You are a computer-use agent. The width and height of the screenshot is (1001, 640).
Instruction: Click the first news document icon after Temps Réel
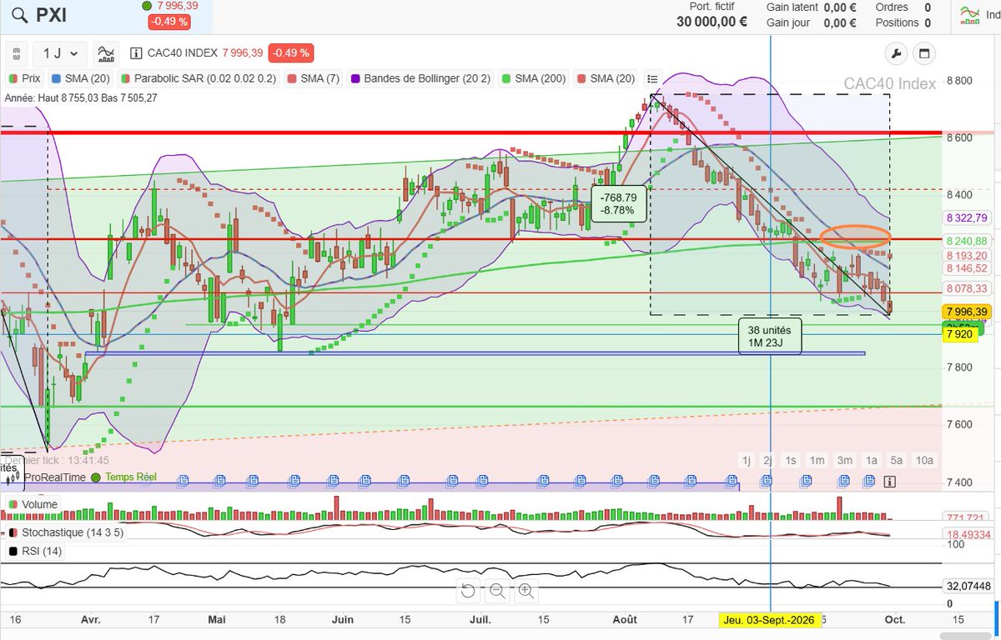(x=182, y=481)
